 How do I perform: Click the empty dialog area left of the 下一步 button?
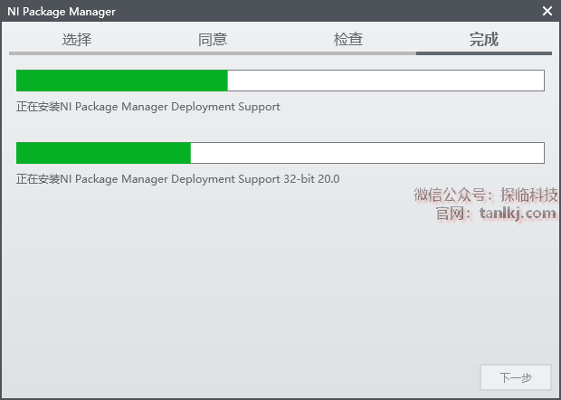[x=271, y=377]
